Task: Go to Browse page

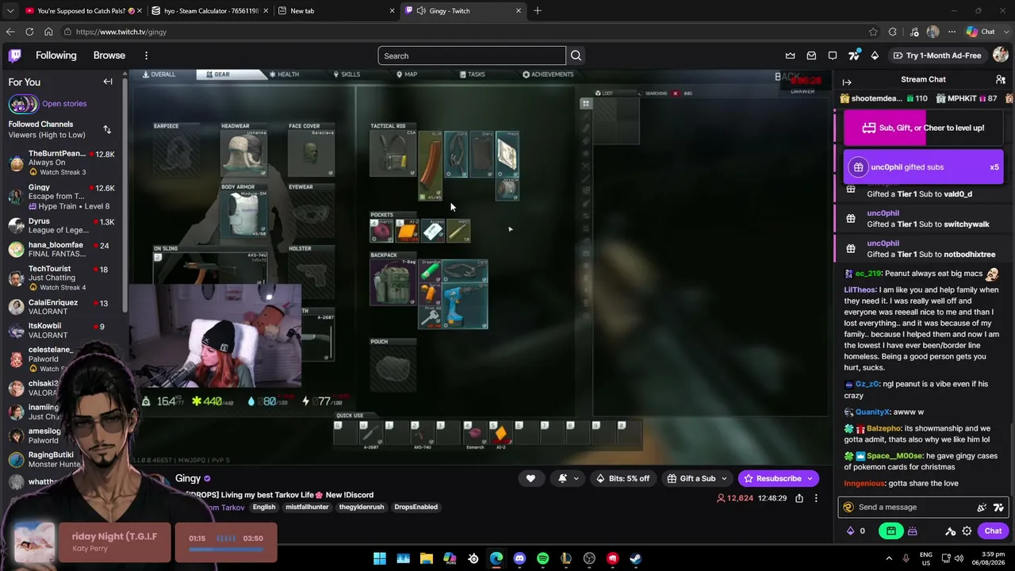Action: 109,56
